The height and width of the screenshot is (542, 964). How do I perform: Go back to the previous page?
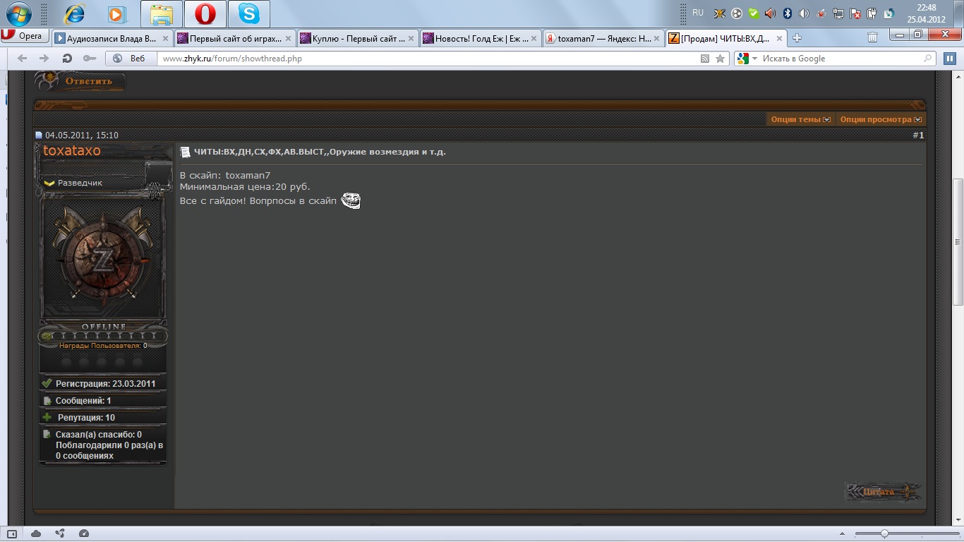click(x=22, y=59)
